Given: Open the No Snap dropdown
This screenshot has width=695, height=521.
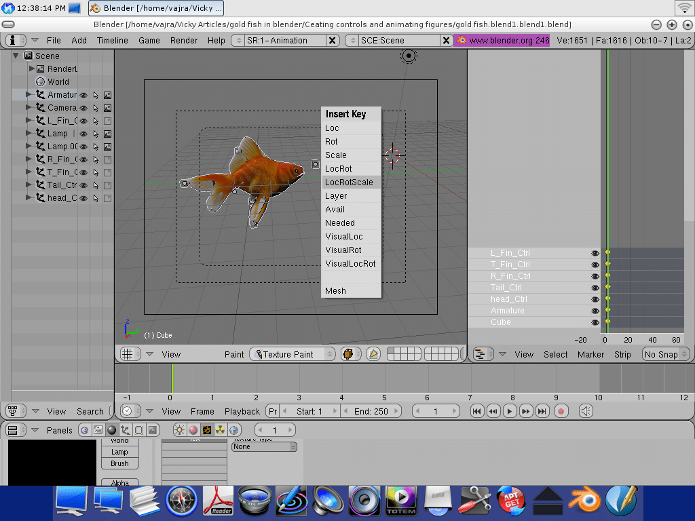Looking at the screenshot, I should 665,354.
